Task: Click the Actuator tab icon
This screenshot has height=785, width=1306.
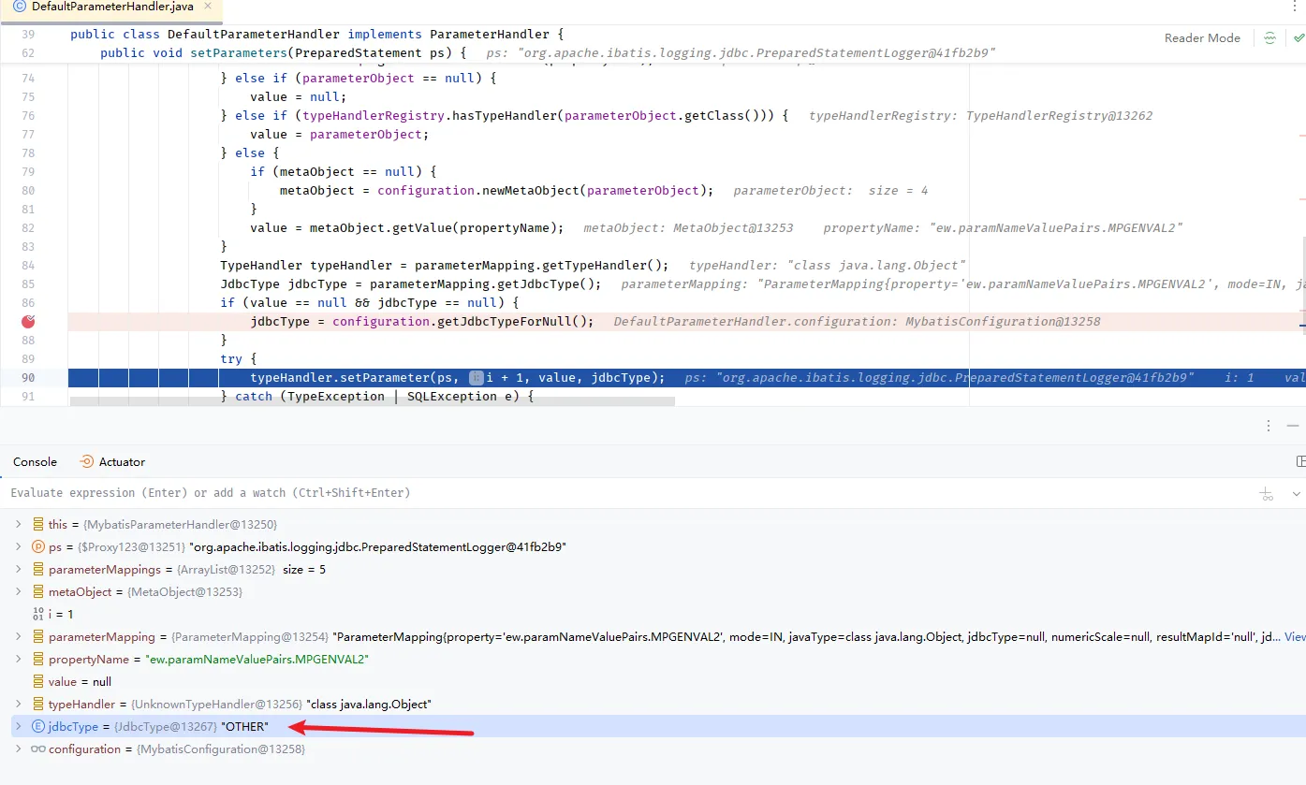Action: pyautogui.click(x=87, y=462)
